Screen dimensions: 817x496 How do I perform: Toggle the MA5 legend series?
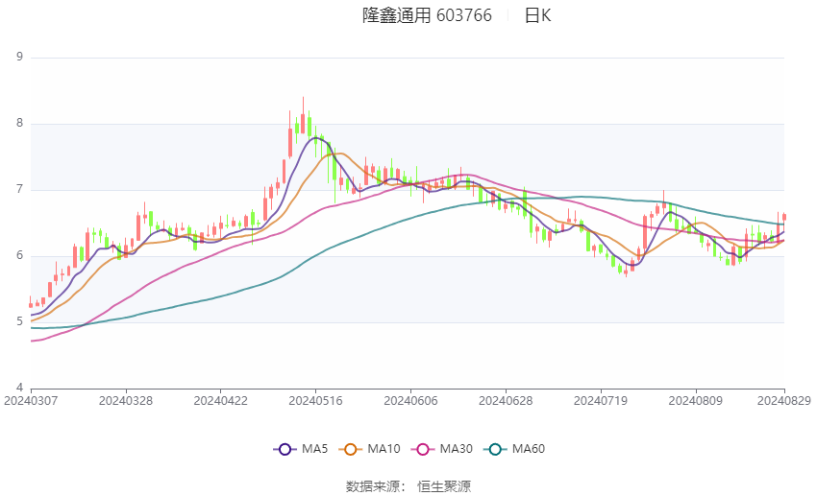coord(301,449)
